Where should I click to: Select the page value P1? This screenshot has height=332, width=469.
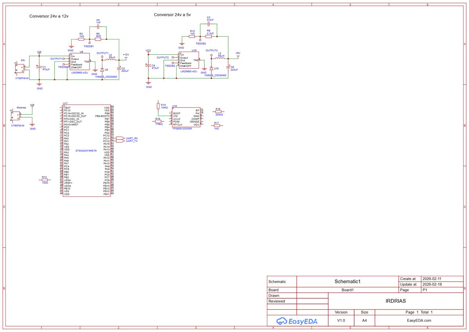tap(425, 290)
